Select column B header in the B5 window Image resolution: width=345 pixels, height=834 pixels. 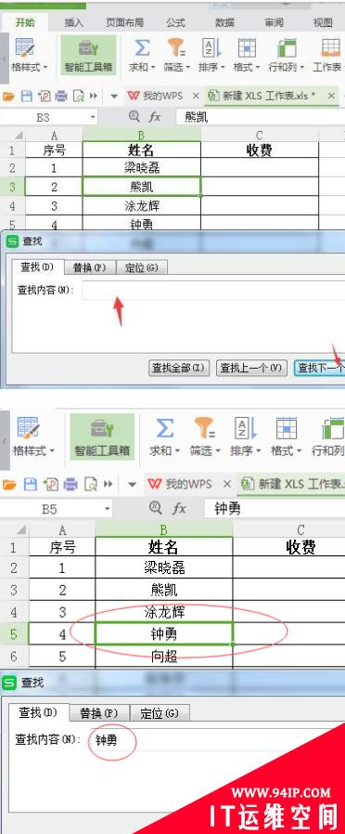point(164,528)
